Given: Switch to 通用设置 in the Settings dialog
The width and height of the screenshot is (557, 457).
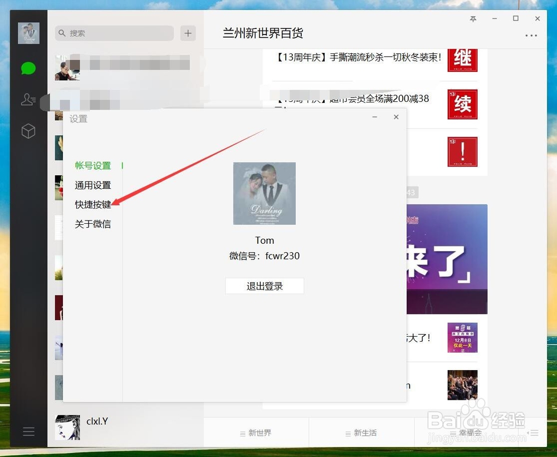Looking at the screenshot, I should [92, 185].
